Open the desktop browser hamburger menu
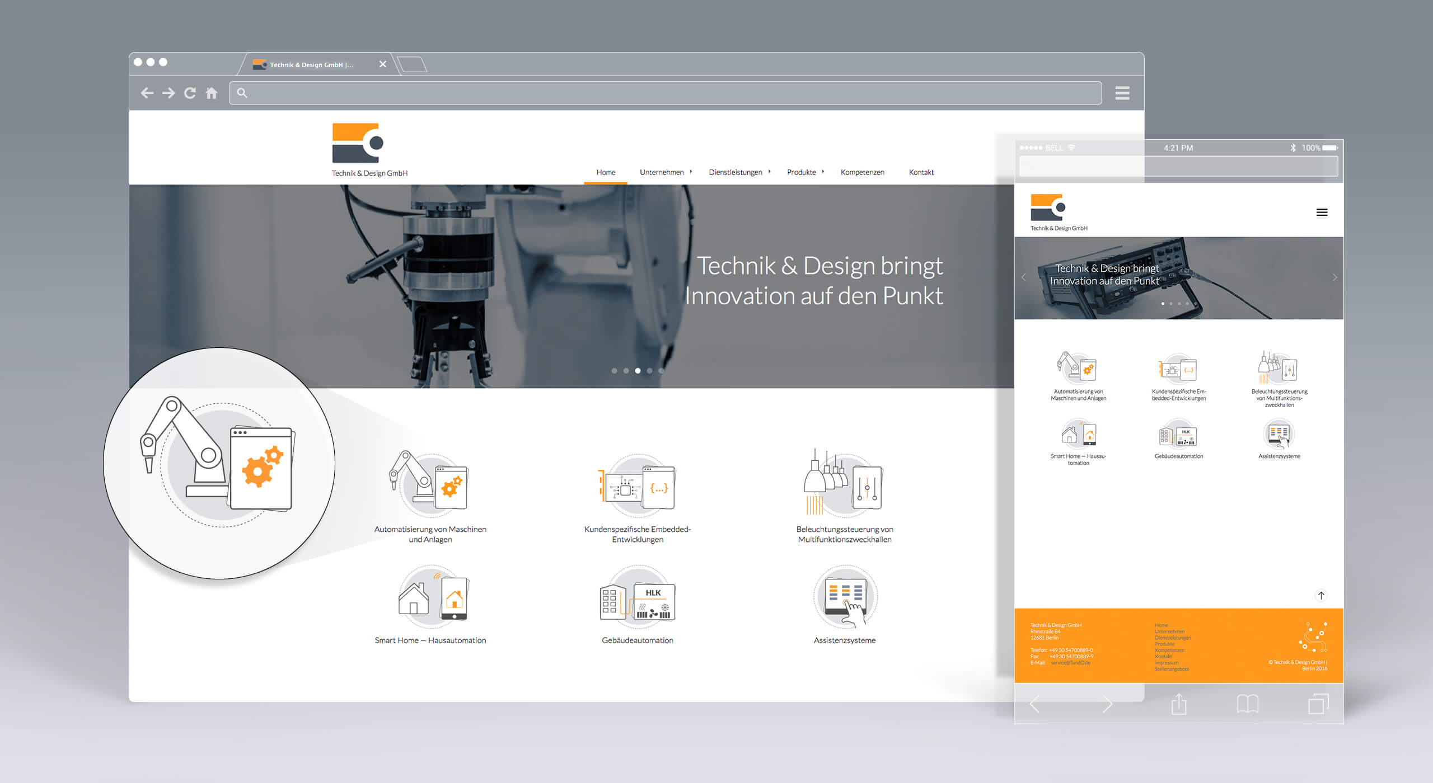The width and height of the screenshot is (1433, 783). (1122, 93)
